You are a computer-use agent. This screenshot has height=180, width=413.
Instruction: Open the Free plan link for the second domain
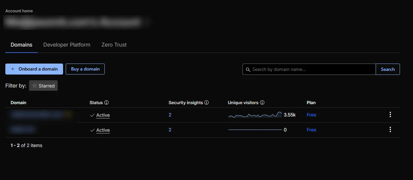pyautogui.click(x=311, y=130)
